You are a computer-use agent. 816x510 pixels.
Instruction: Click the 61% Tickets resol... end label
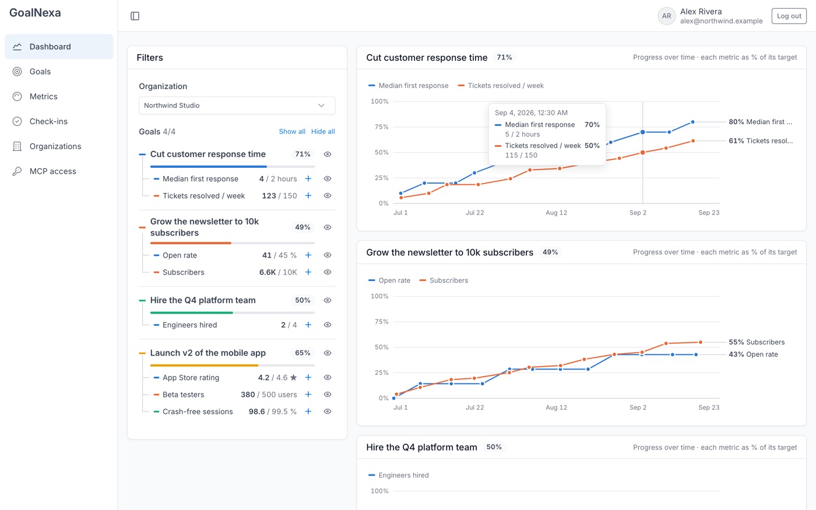tap(761, 140)
